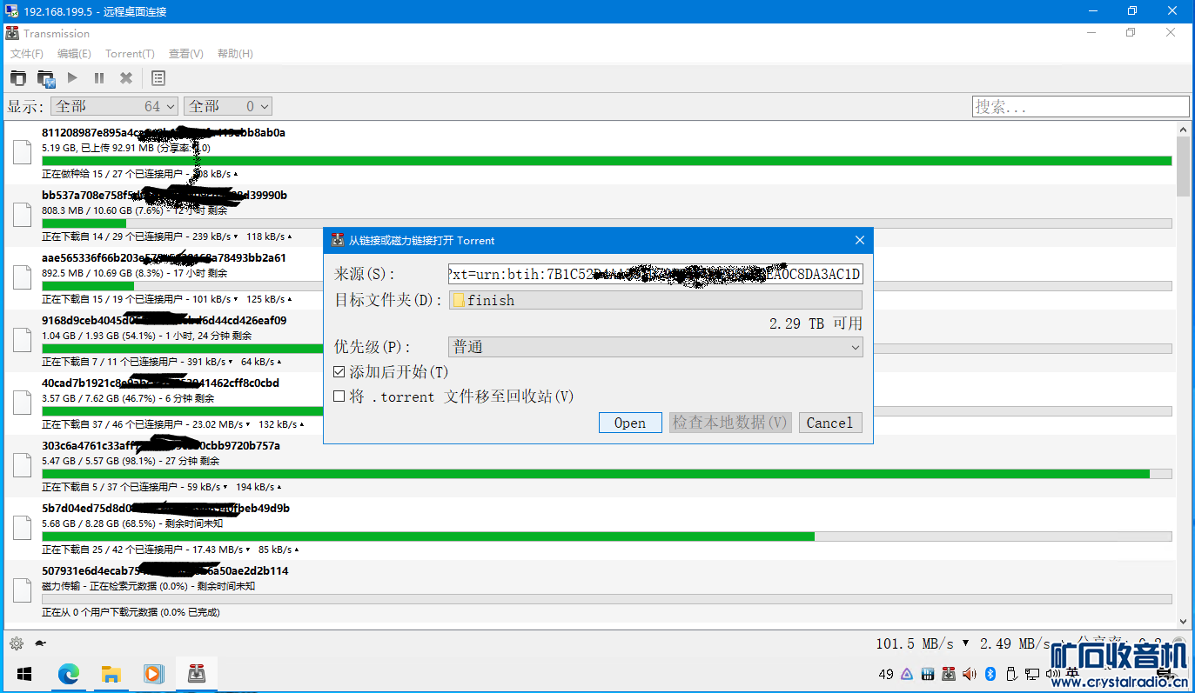Open the Torrent(T) menu
The width and height of the screenshot is (1195, 693).
[x=130, y=54]
